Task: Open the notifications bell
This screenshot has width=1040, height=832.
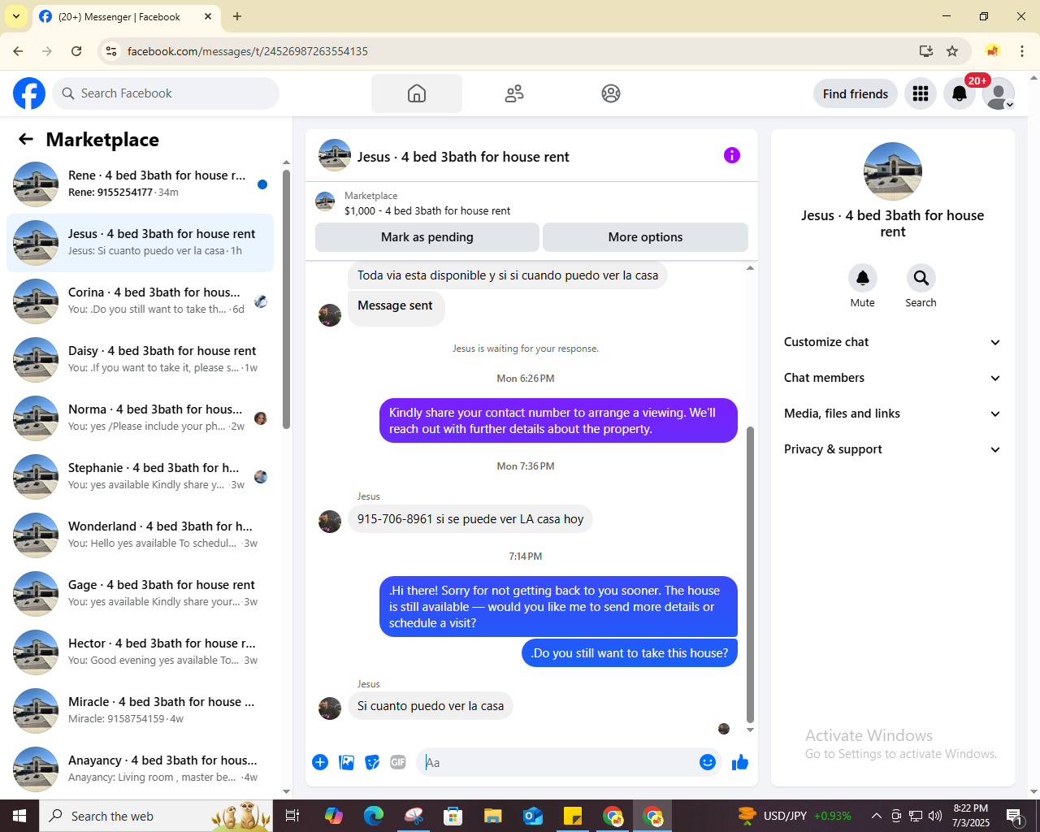Action: click(x=960, y=93)
